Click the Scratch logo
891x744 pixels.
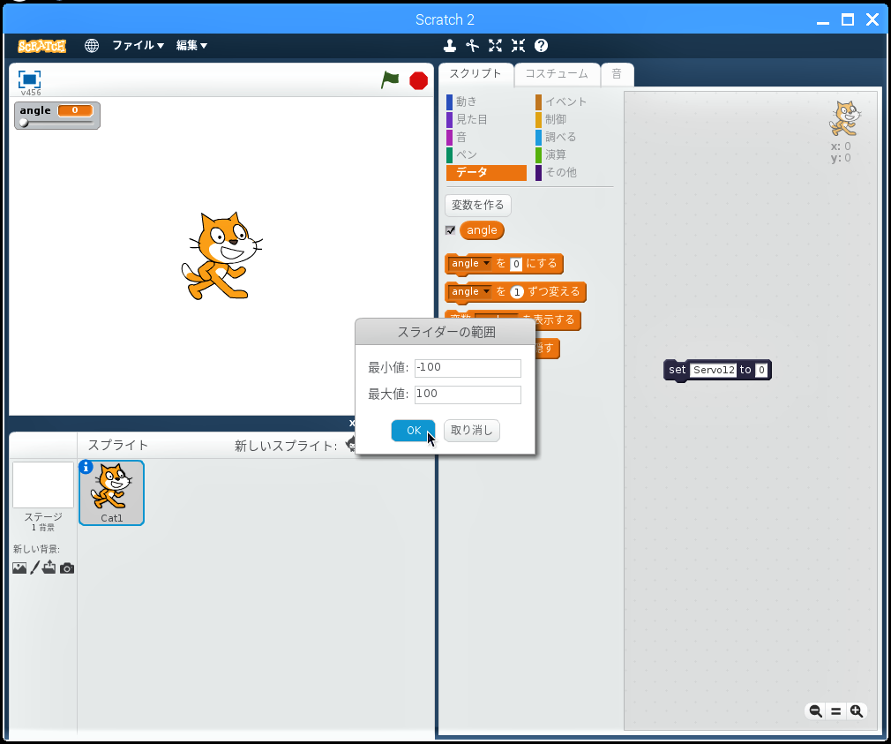(42, 46)
